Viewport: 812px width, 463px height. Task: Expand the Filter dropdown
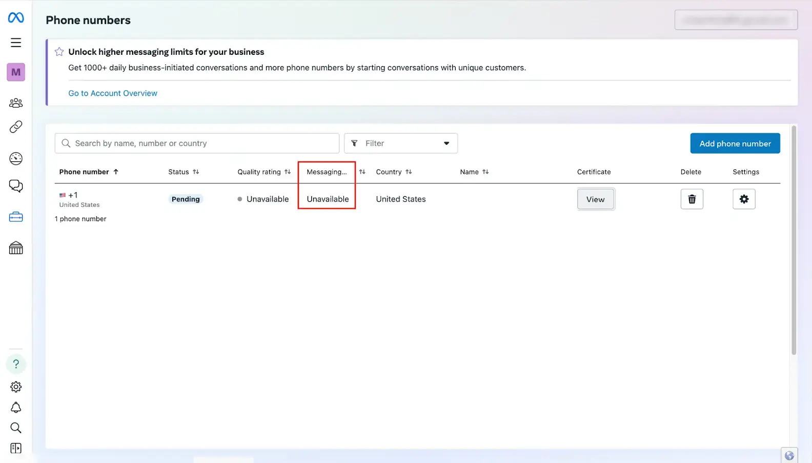pos(400,143)
